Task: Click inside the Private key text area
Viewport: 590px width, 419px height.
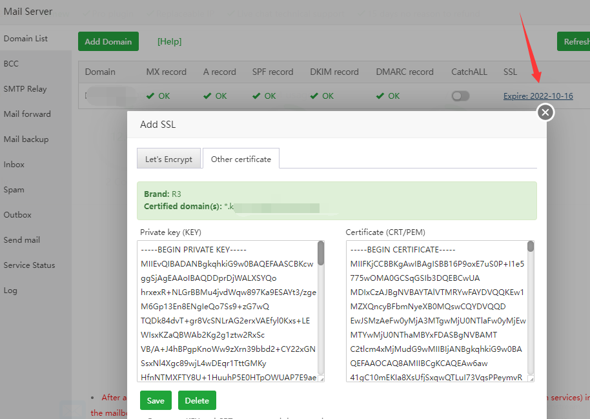Action: tap(226, 311)
